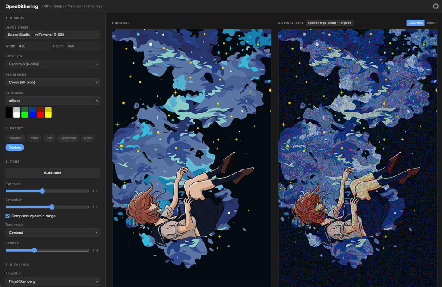
Task: Expand the Panel type dropdown
Action: pyautogui.click(x=52, y=64)
